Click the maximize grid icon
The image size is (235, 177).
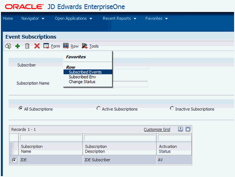(x=188, y=129)
